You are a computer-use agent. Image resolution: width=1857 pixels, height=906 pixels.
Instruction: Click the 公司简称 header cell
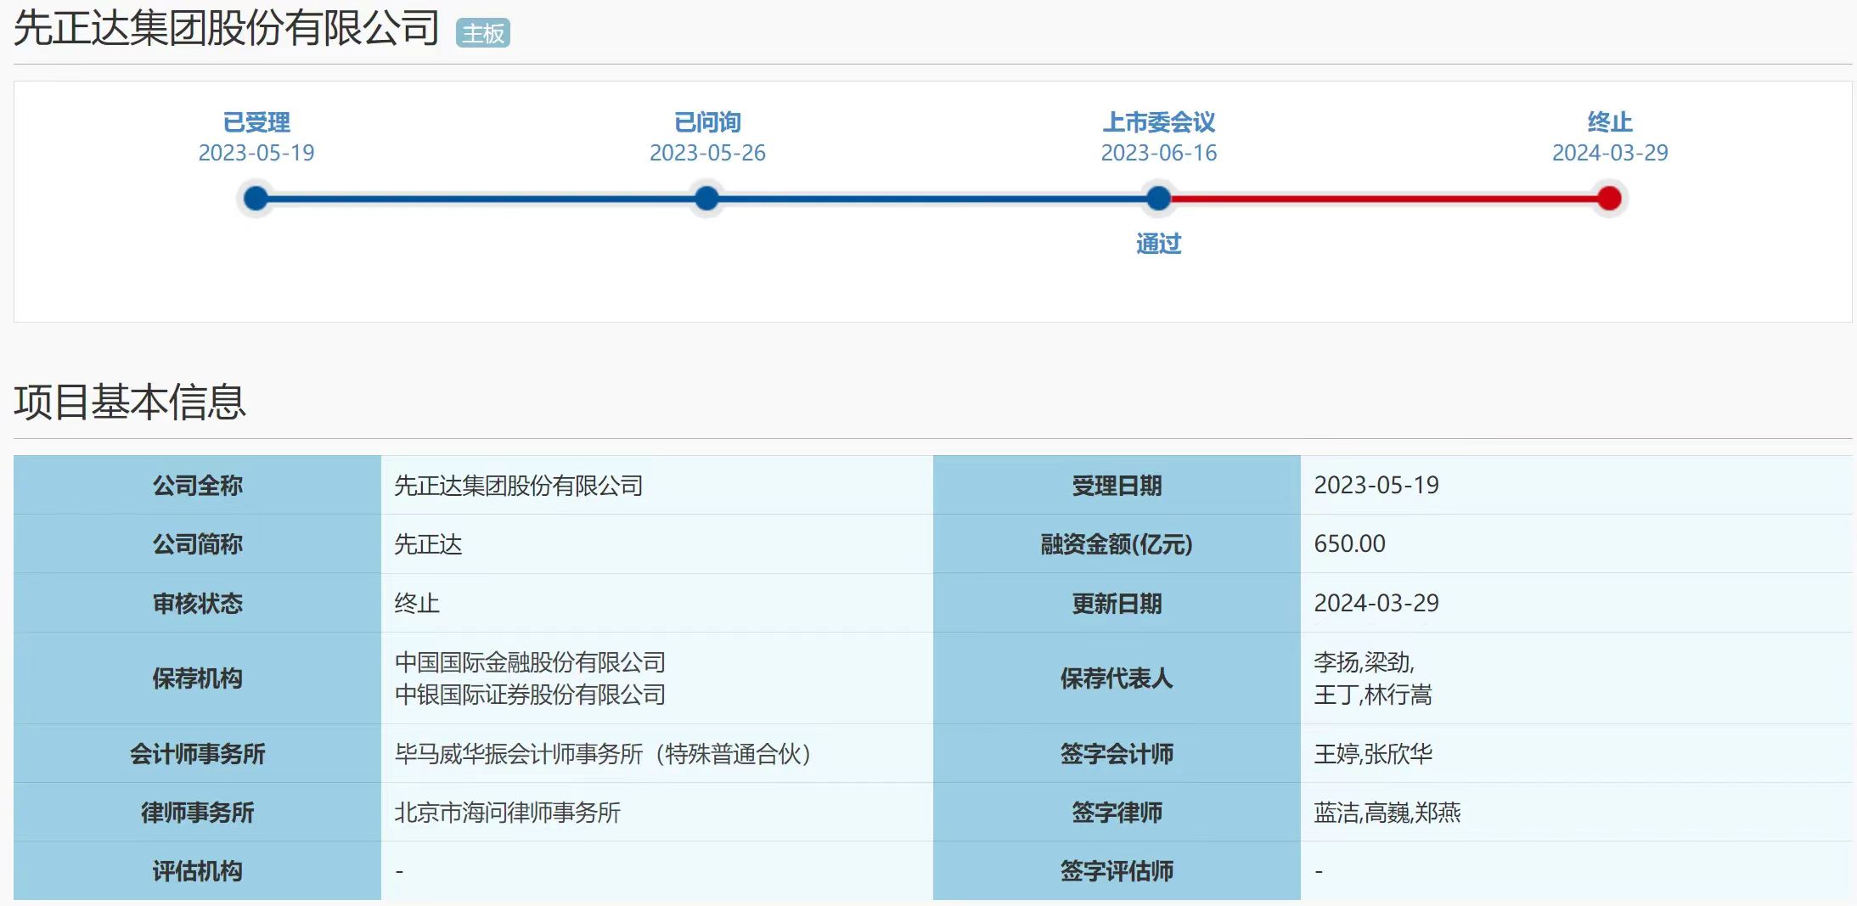[197, 543]
